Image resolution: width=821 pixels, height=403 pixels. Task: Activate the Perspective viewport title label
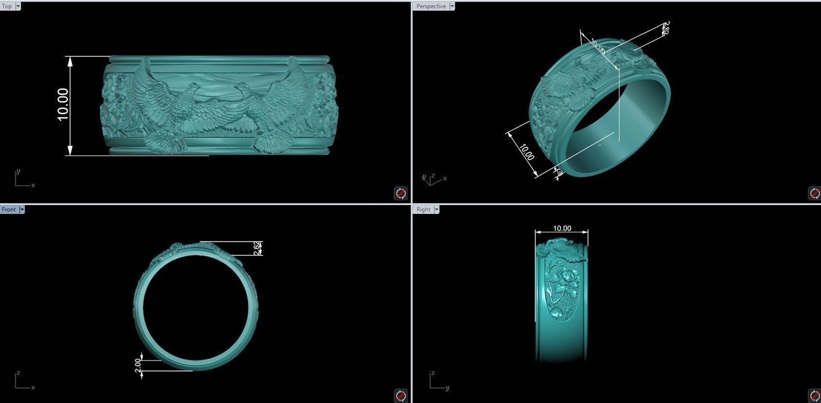click(431, 6)
